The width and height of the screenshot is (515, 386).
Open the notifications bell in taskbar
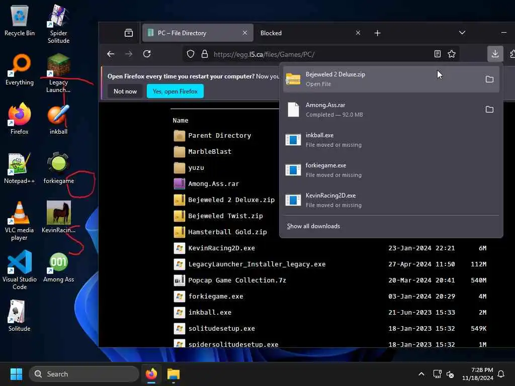pos(501,374)
